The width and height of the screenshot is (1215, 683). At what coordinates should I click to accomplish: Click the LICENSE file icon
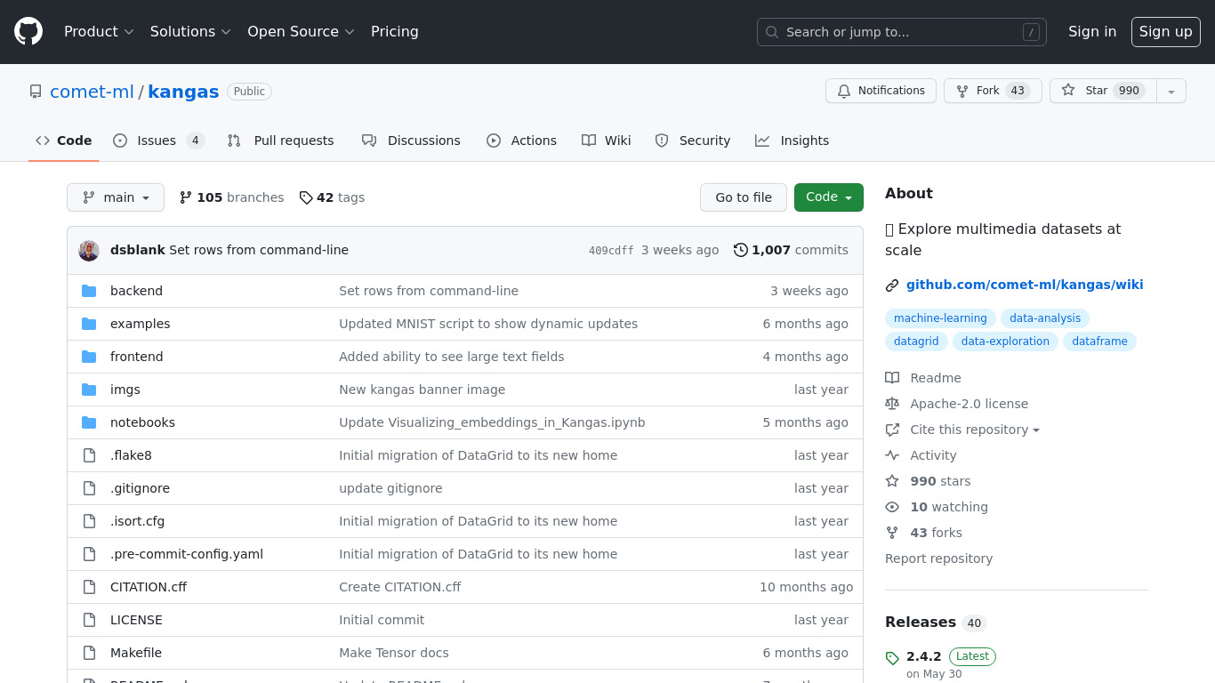89,620
